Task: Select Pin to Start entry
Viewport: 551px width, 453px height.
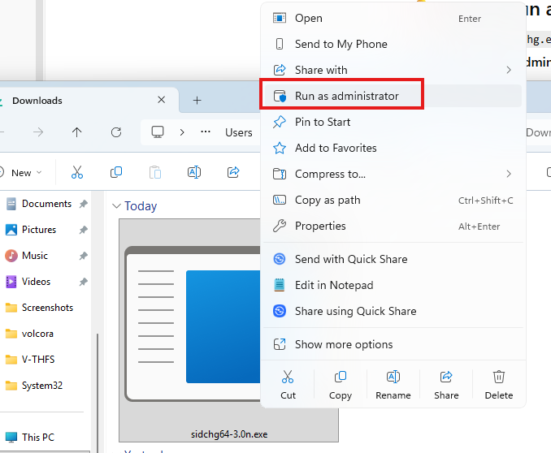Action: click(393, 123)
